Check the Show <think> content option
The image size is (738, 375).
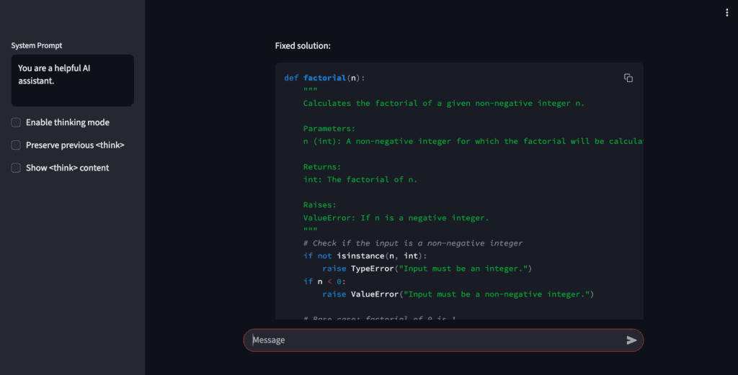[x=16, y=168]
